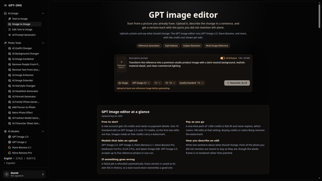Collapse the Photo Tools section
Image resolution: width=322 pixels, height=181 pixels.
point(43,43)
